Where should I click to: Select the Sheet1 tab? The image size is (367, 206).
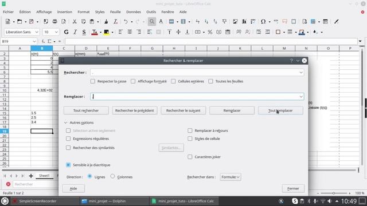coord(45,176)
